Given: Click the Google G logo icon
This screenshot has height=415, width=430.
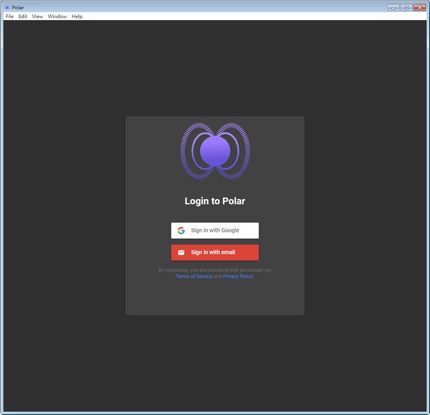Looking at the screenshot, I should [x=181, y=230].
